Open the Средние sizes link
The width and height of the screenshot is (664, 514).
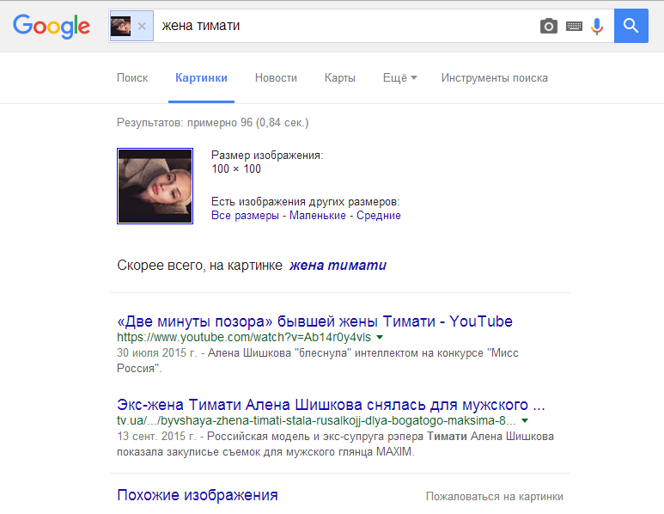[x=379, y=215]
